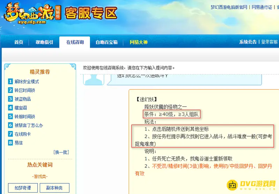Click number 4 icon beside 藏宝阁
Screen dimensions: 279x194
(x=10, y=108)
